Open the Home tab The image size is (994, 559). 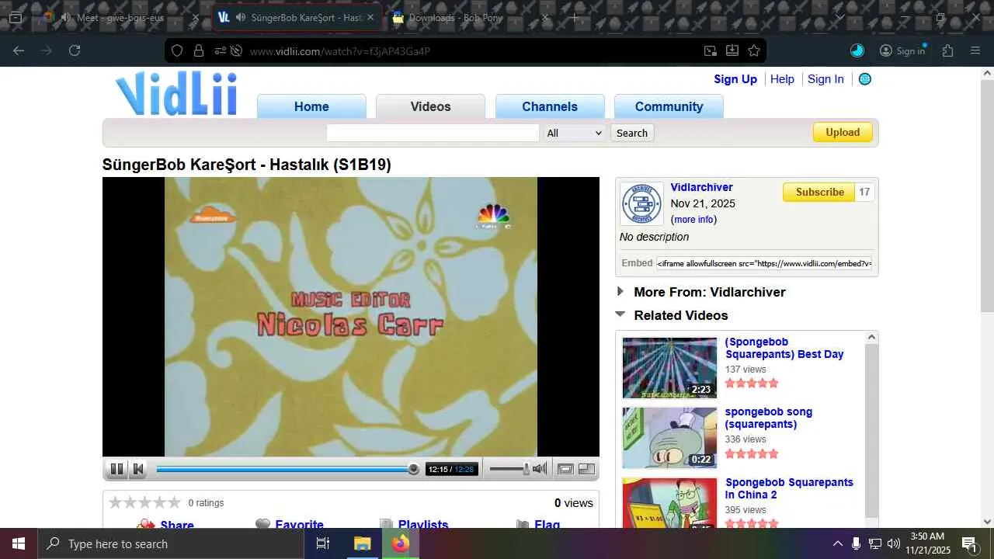coord(311,106)
